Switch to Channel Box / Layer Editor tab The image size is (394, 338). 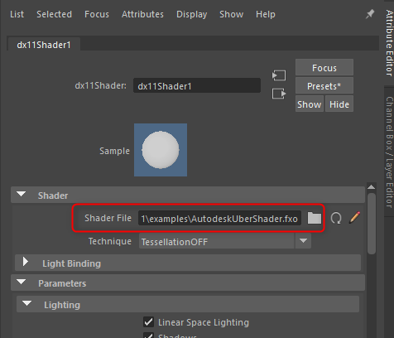pos(389,152)
